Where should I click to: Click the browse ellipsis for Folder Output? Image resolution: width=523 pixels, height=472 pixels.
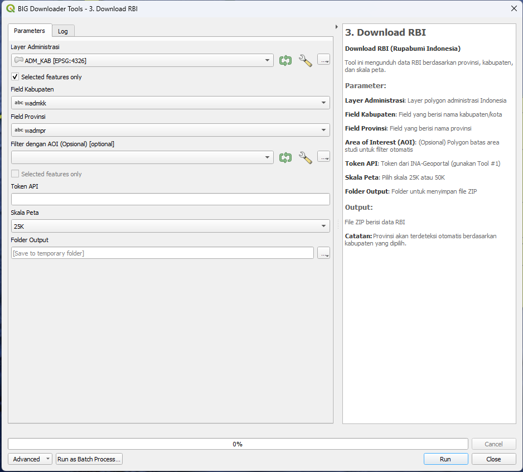[x=323, y=253]
